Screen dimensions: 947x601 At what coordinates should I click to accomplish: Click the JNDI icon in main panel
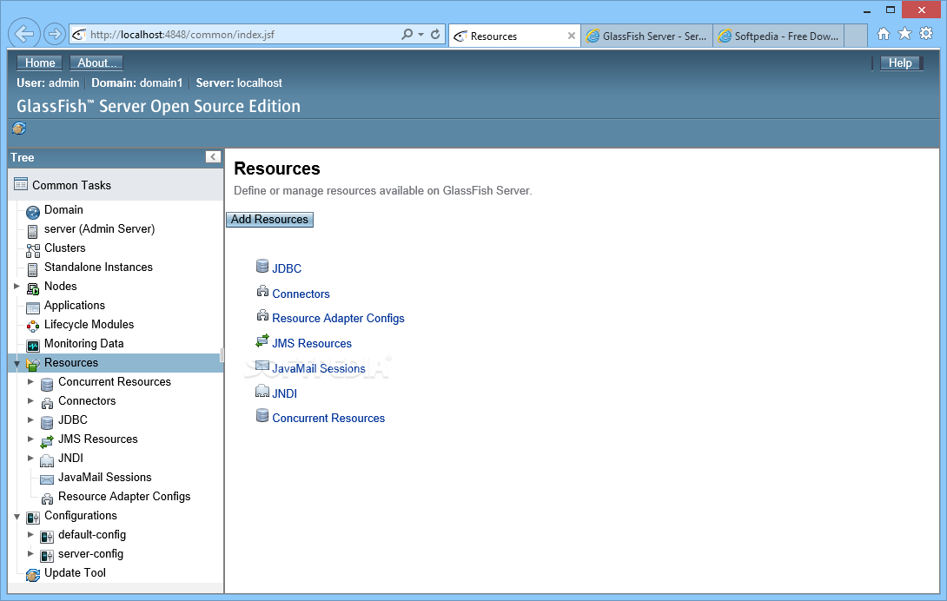262,391
